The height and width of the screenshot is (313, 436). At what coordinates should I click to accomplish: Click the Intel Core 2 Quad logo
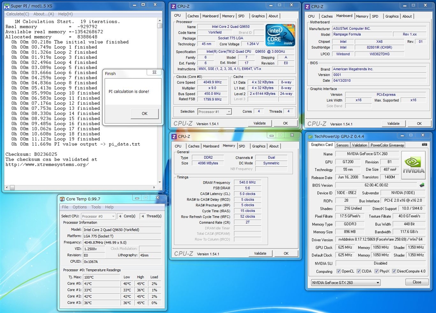point(280,35)
